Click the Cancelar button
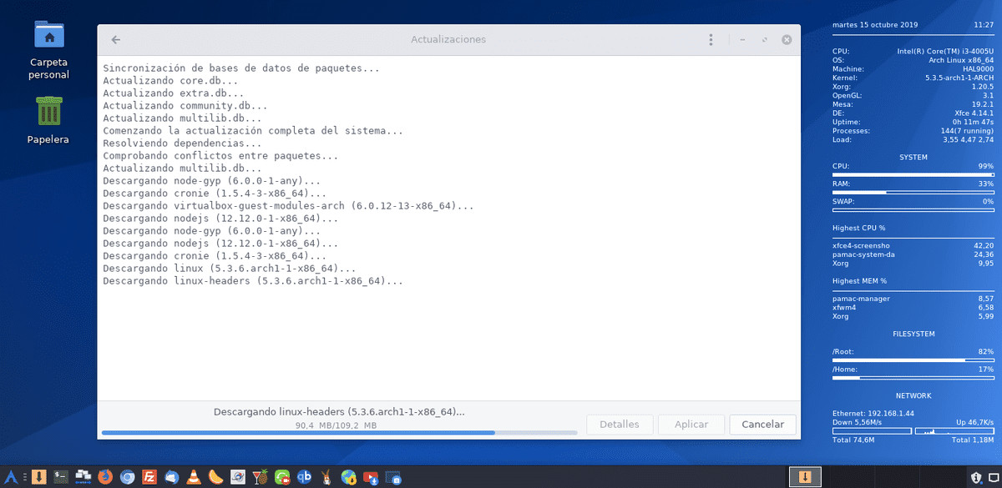The width and height of the screenshot is (1002, 488). pyautogui.click(x=762, y=425)
